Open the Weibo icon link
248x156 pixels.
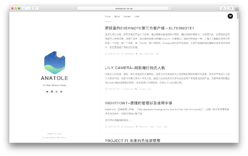61,92
